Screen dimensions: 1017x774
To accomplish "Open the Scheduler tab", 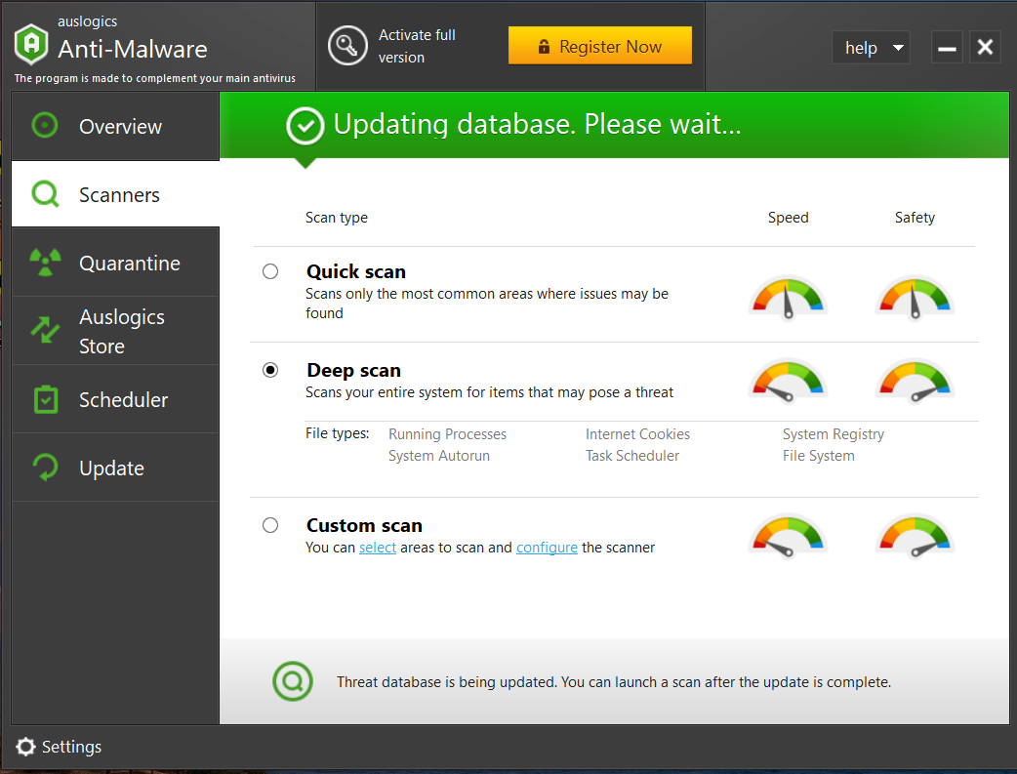I will click(115, 399).
